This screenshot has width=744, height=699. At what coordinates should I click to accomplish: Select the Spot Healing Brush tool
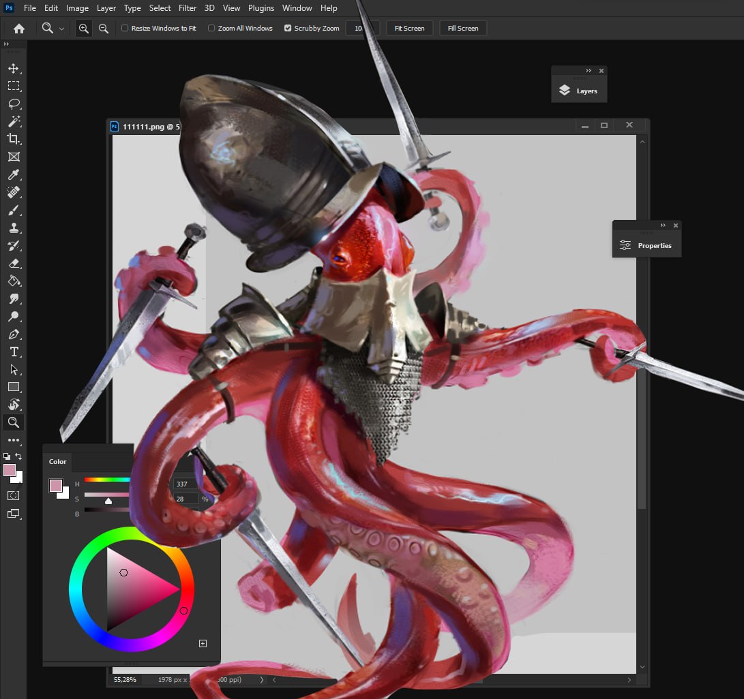click(x=13, y=192)
